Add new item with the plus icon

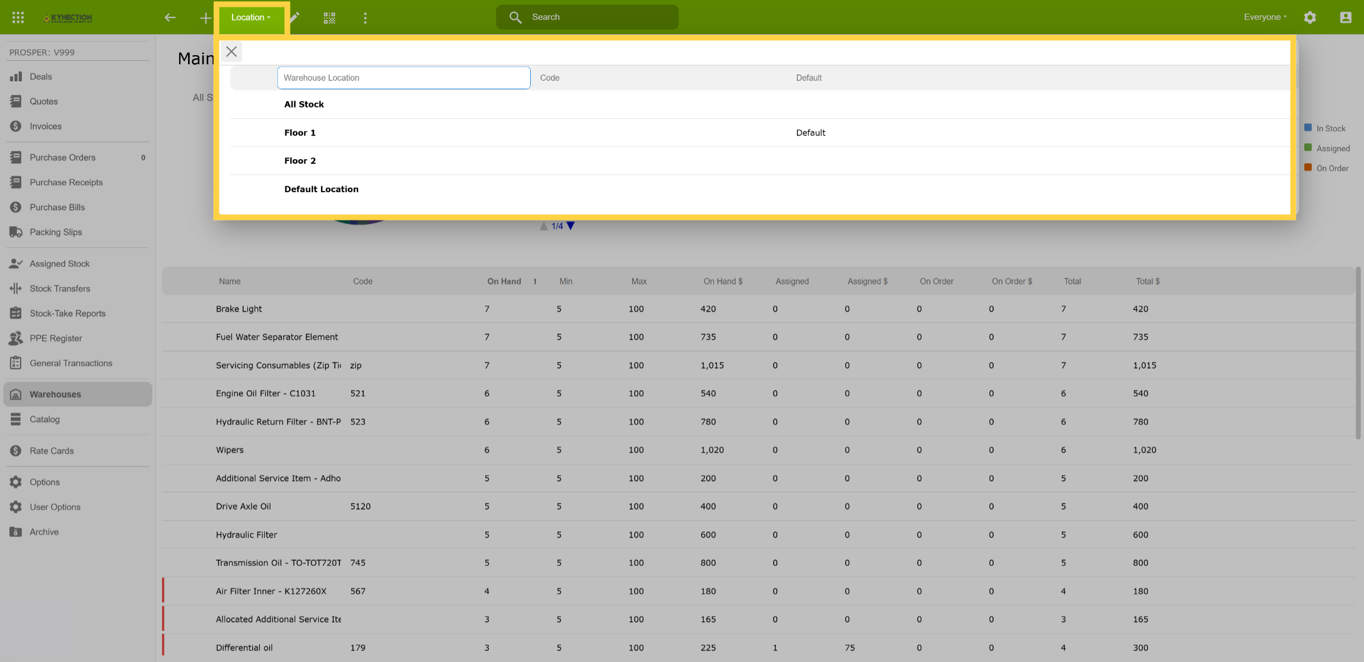point(205,18)
